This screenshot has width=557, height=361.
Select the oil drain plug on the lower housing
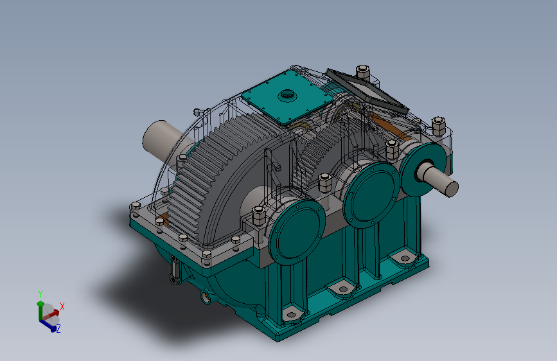tap(206, 296)
